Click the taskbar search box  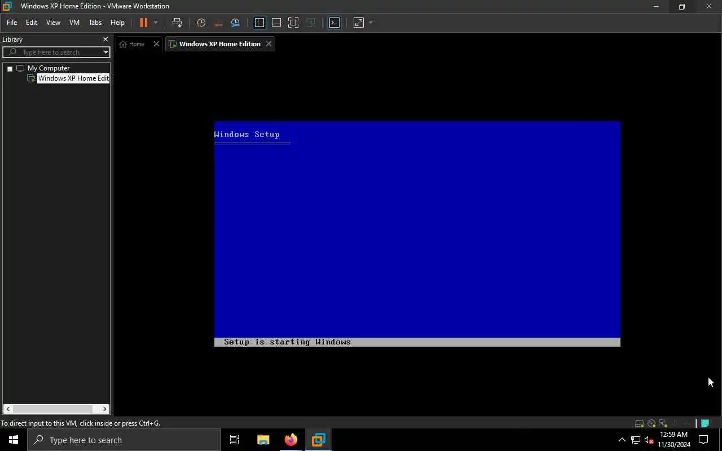(124, 440)
